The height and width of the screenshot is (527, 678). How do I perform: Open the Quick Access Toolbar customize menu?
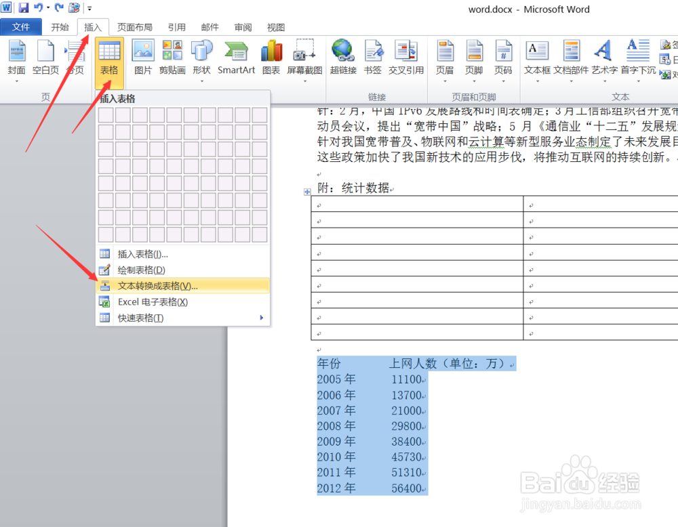89,7
